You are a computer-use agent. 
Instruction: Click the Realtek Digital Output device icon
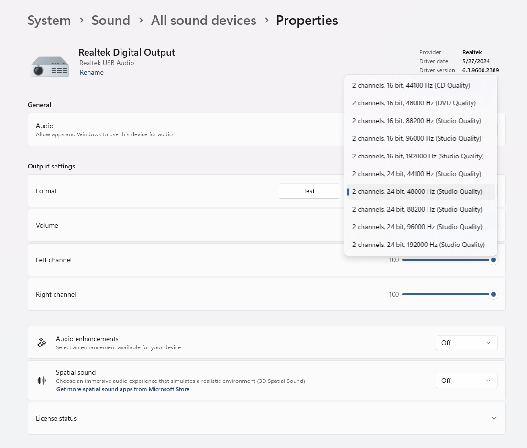coord(50,66)
